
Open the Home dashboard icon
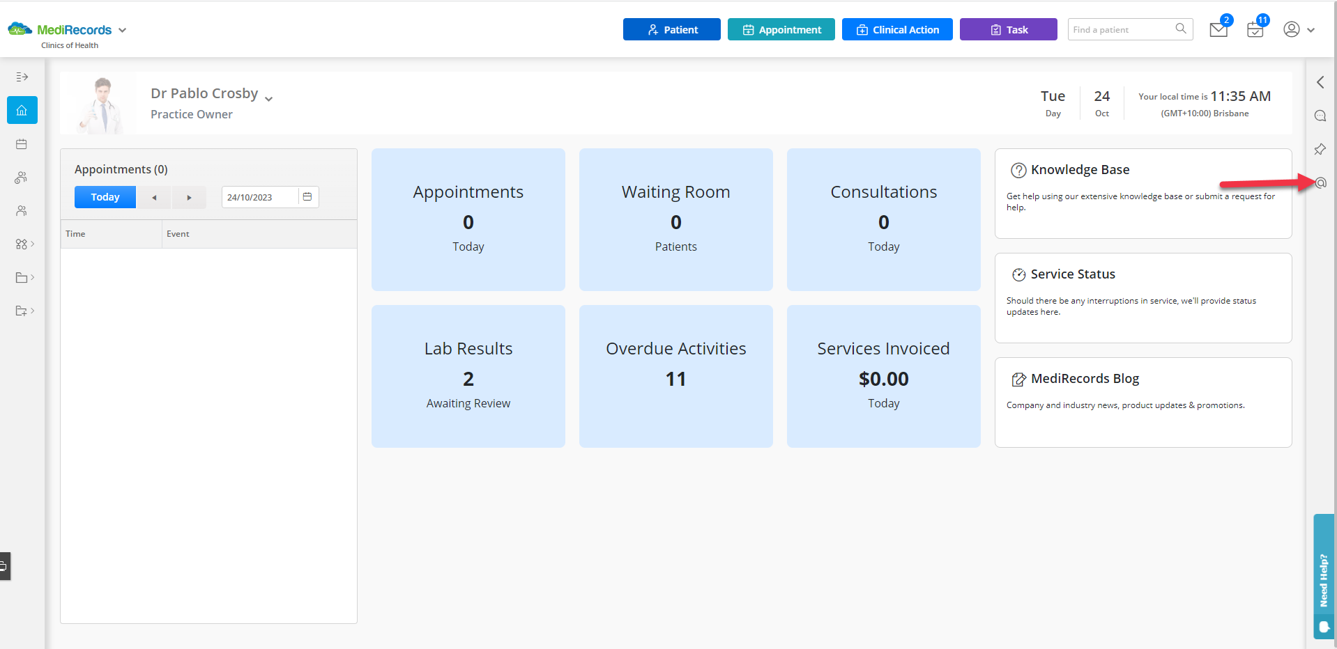pyautogui.click(x=22, y=110)
